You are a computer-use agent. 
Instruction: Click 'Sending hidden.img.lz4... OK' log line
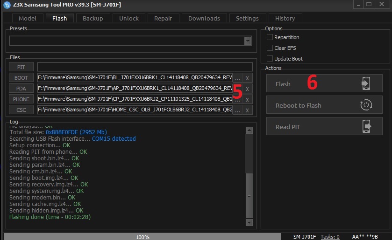tap(46, 211)
